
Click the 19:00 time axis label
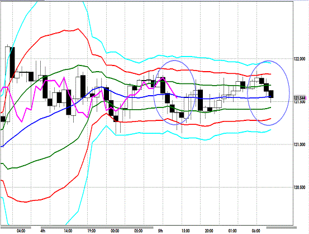click(x=92, y=231)
